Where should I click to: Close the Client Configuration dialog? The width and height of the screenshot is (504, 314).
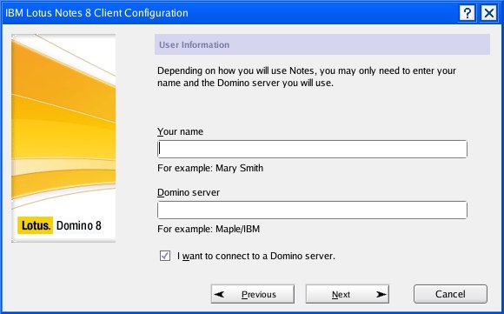click(489, 13)
